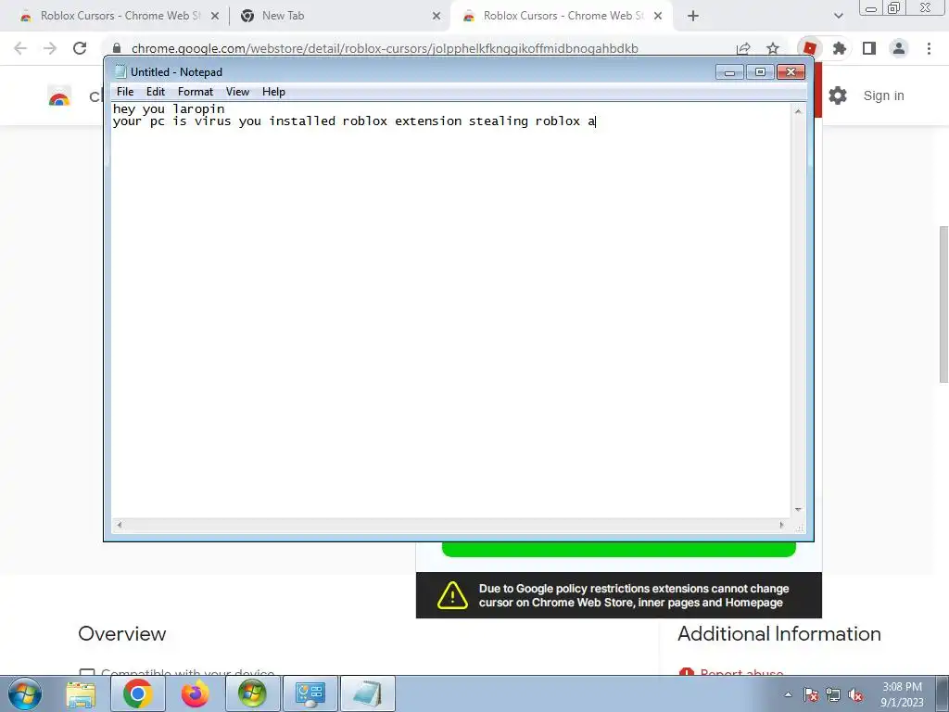This screenshot has height=712, width=949.
Task: Click the address bar URL
Action: (385, 48)
